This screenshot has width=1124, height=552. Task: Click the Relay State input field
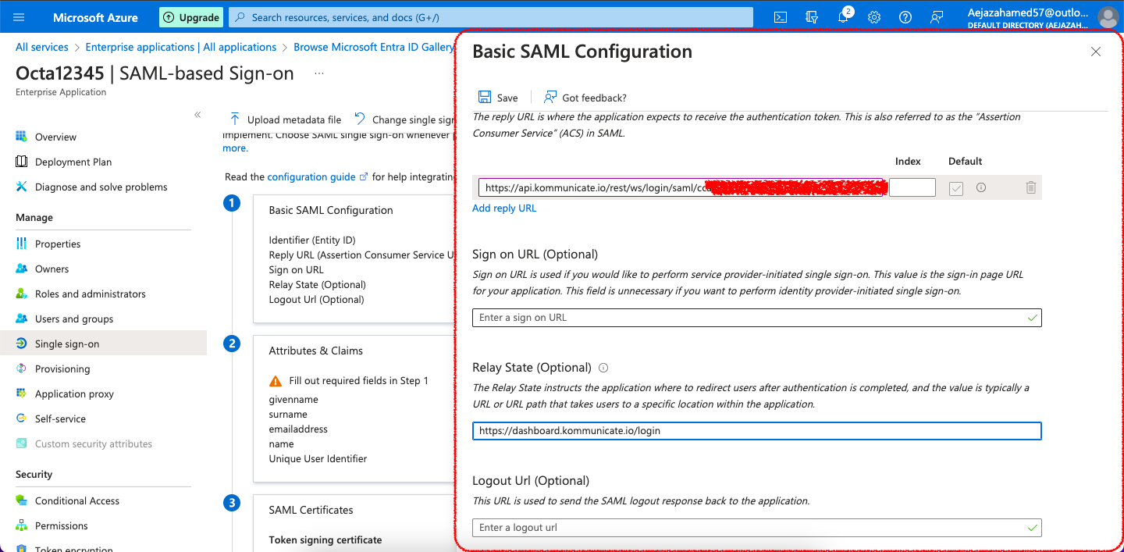757,431
